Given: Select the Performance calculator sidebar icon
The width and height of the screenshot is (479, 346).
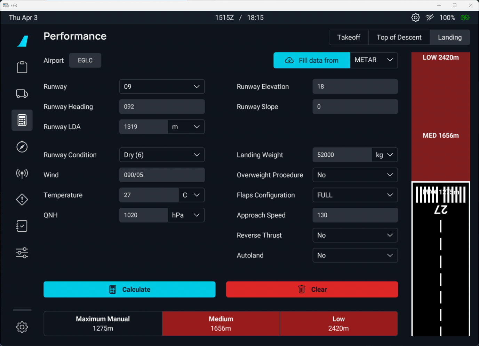Looking at the screenshot, I should (x=22, y=120).
